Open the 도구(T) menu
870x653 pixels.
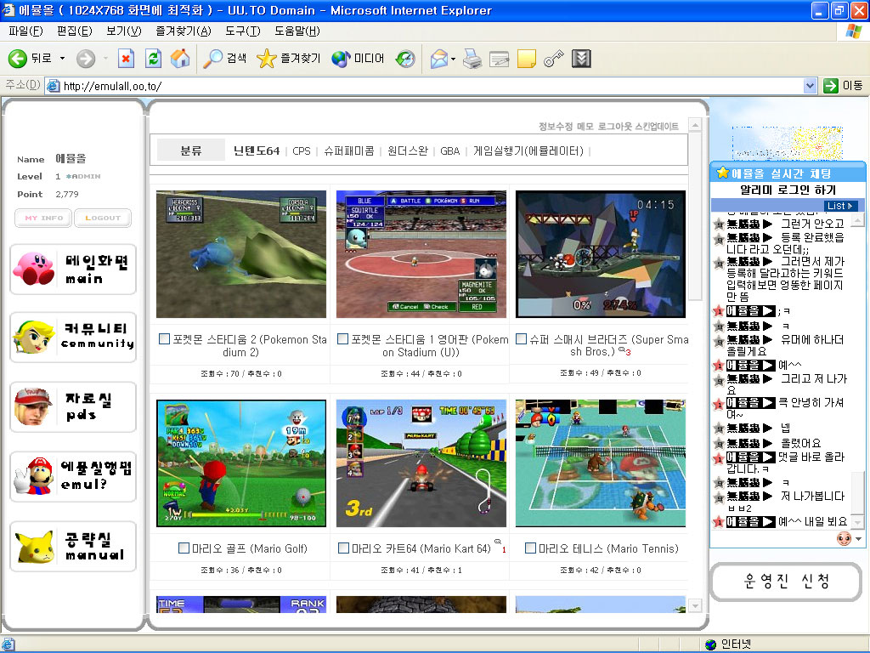pyautogui.click(x=243, y=31)
